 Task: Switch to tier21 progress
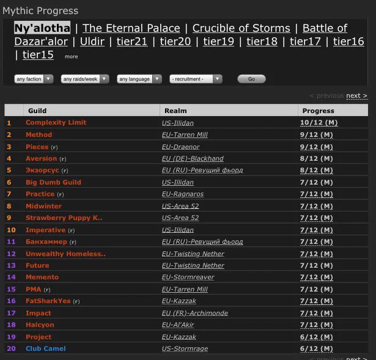132,42
